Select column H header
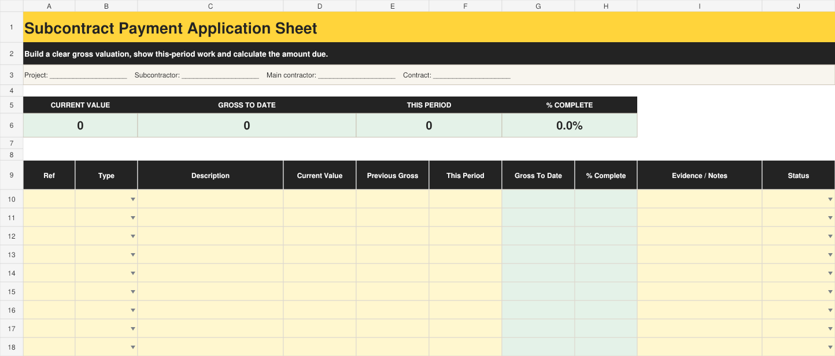The image size is (835, 356). [x=606, y=6]
